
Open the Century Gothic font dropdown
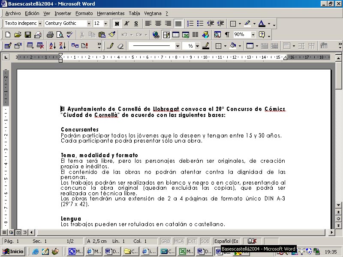point(89,24)
